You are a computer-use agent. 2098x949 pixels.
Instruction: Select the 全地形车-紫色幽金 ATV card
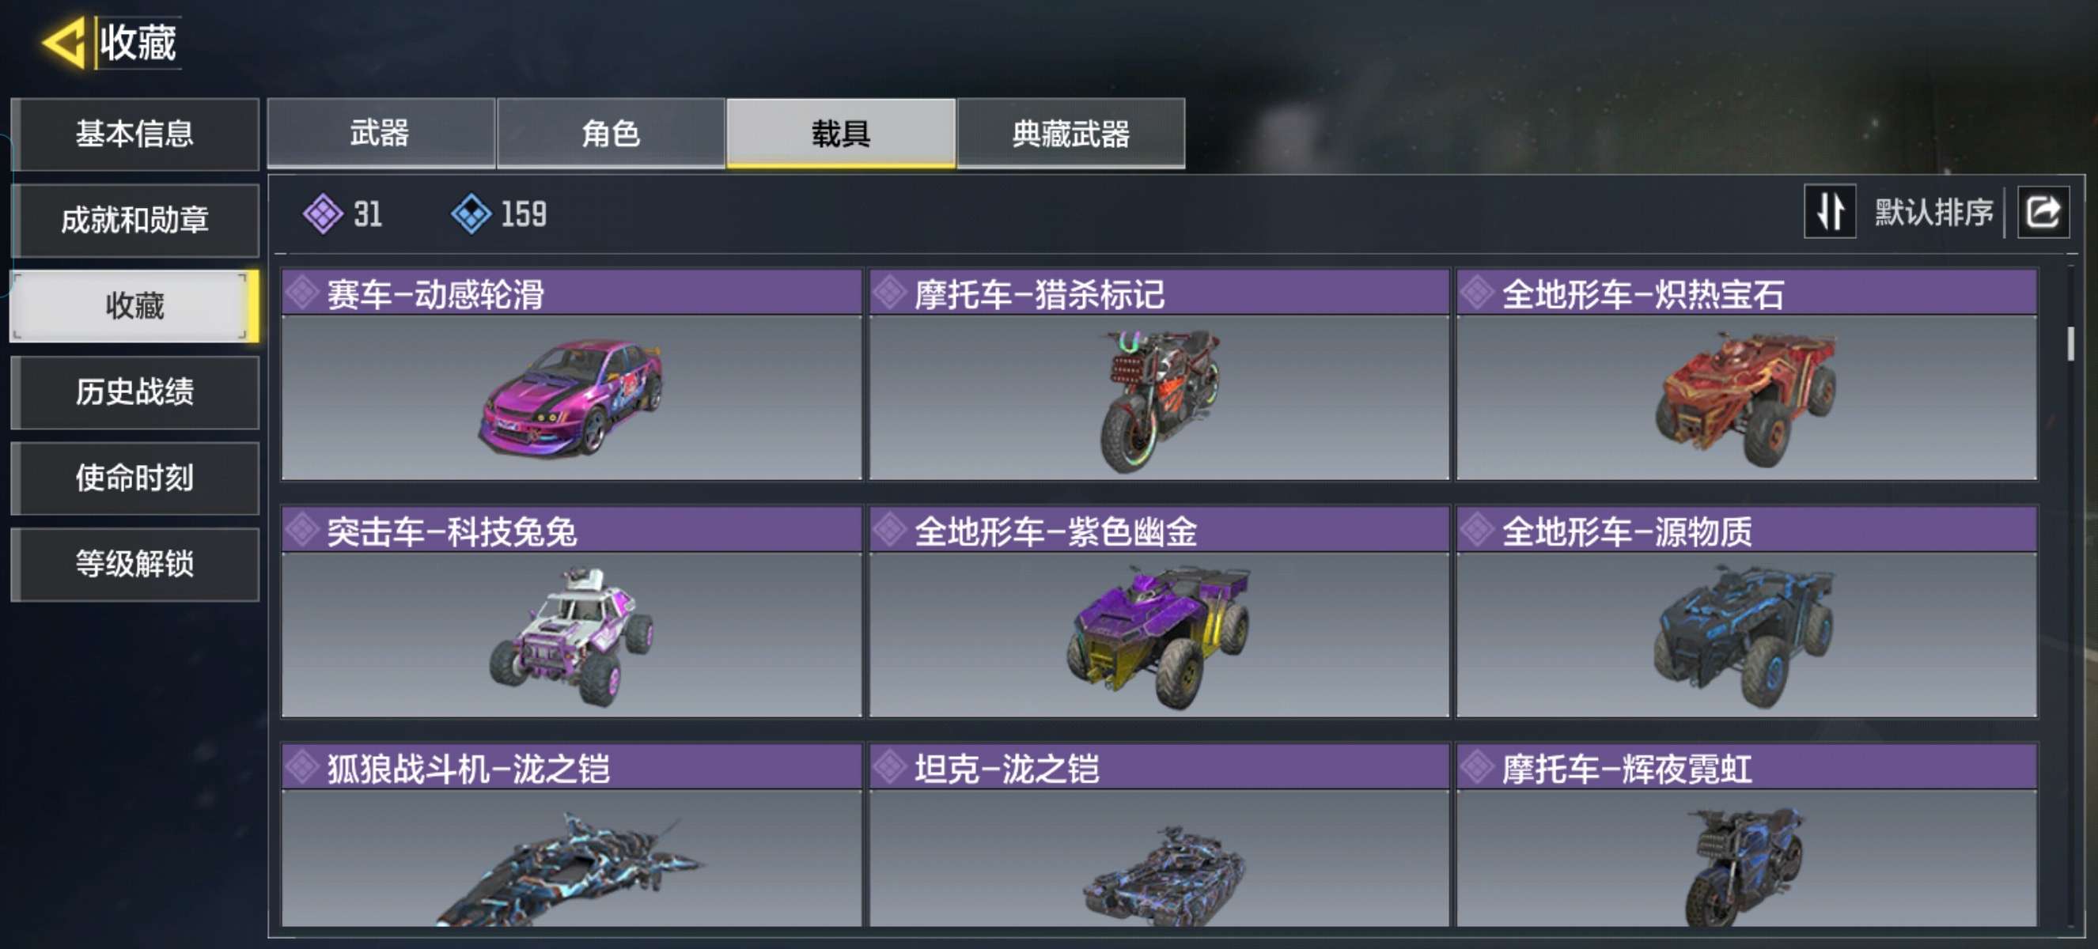point(1159,611)
